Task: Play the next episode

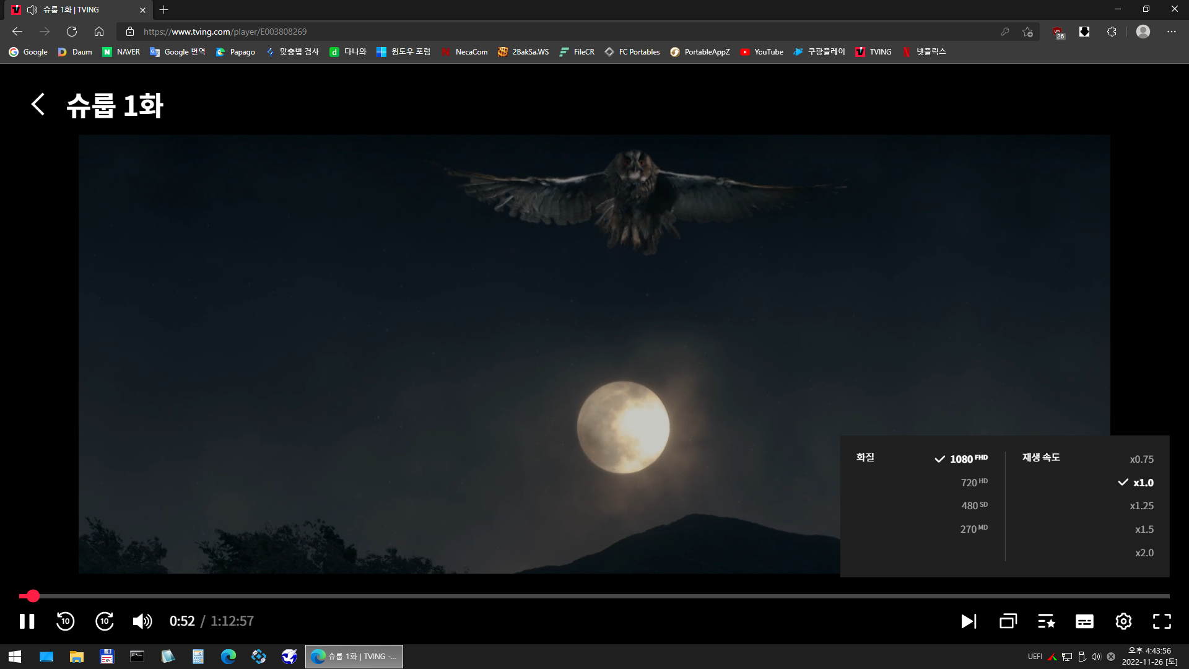Action: tap(969, 621)
